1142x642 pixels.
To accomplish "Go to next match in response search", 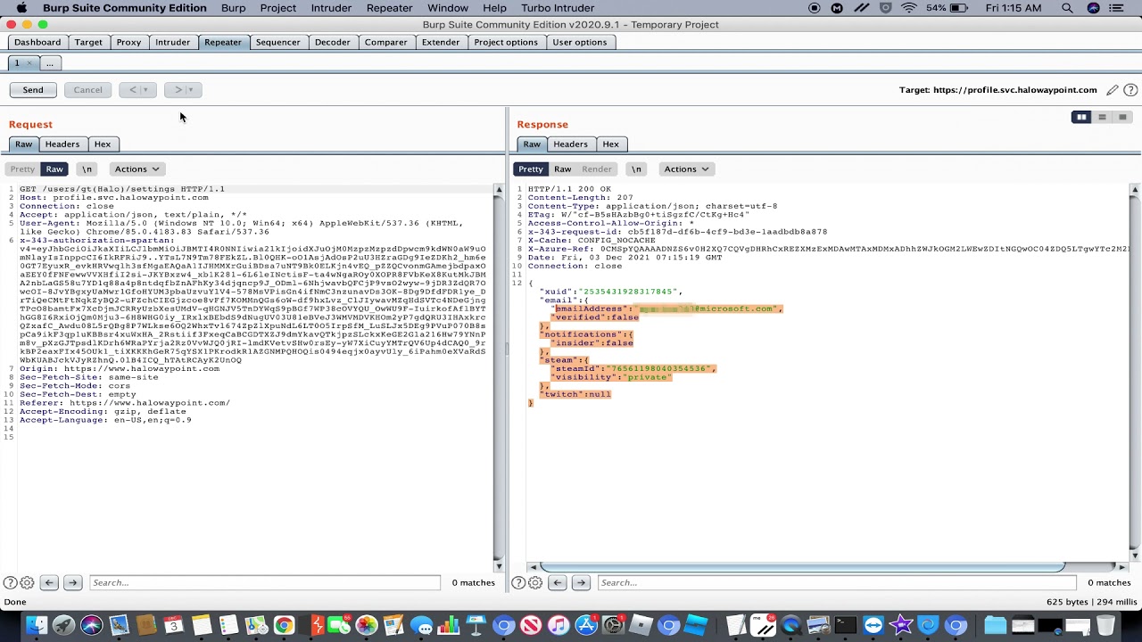I will pyautogui.click(x=581, y=583).
